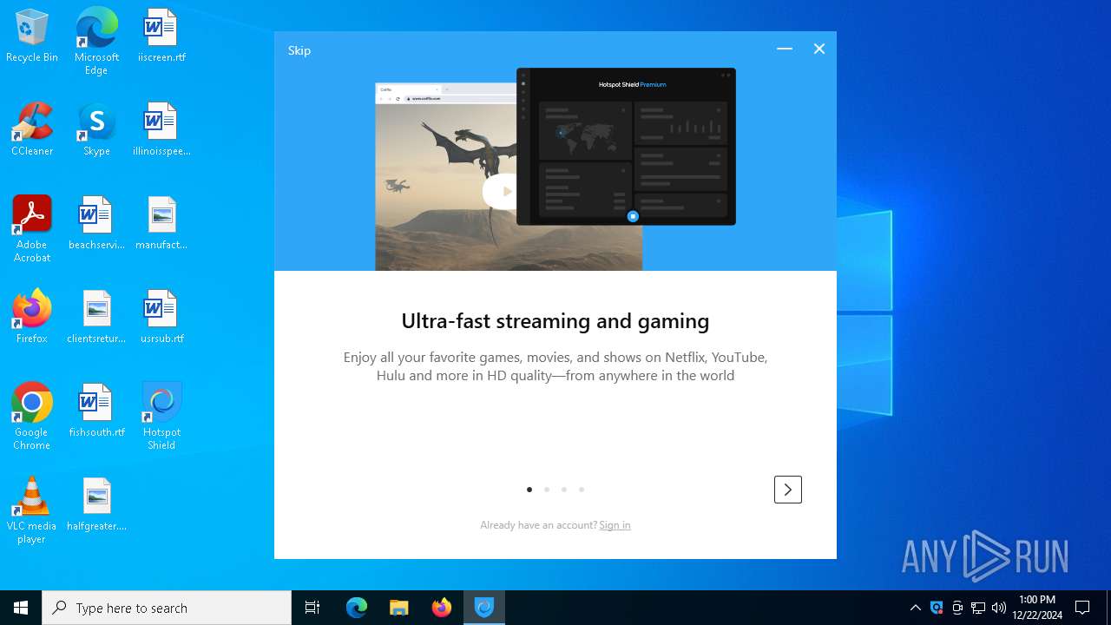The width and height of the screenshot is (1111, 625).
Task: Open the Google Chrome desktop shortcut
Action: click(32, 417)
